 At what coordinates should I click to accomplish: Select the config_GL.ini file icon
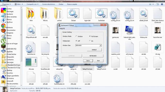[129, 14]
